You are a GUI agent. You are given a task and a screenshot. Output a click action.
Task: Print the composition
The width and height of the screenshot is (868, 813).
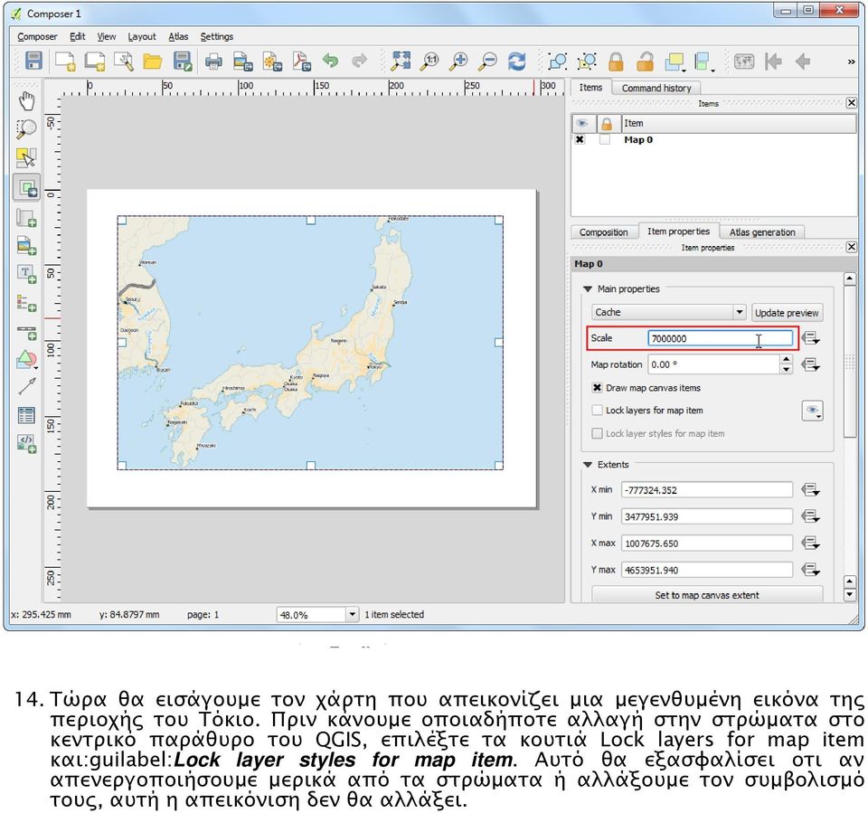(213, 61)
